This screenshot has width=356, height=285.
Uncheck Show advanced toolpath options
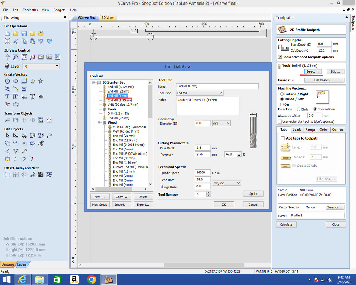coord(280,57)
